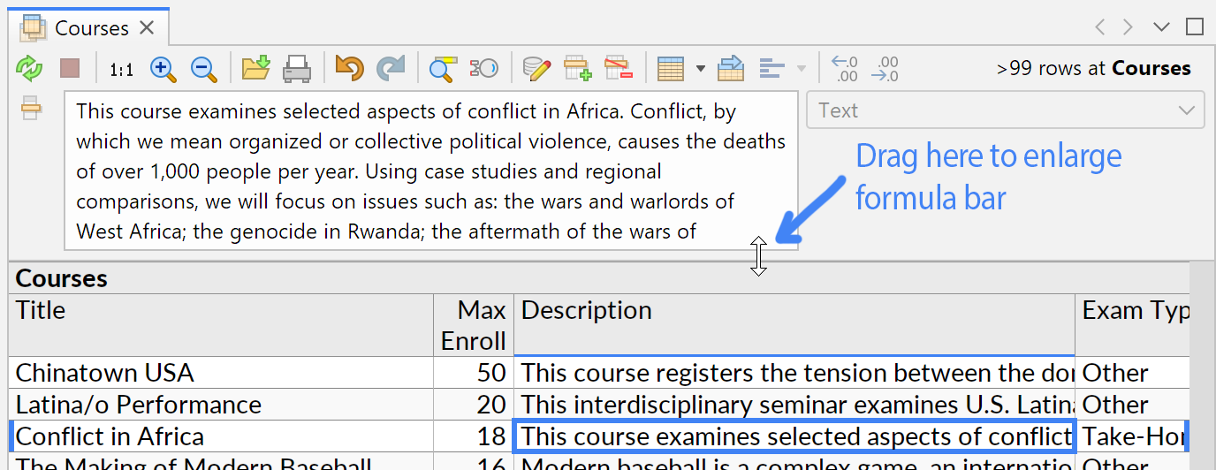The image size is (1216, 470).
Task: Click the Chinatown USA description cell
Action: point(794,373)
